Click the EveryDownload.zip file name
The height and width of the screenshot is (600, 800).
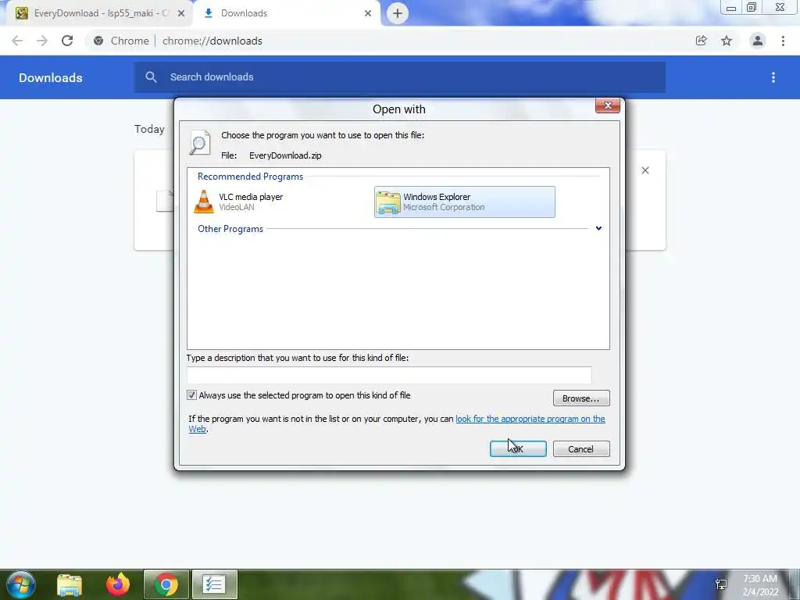click(x=285, y=155)
